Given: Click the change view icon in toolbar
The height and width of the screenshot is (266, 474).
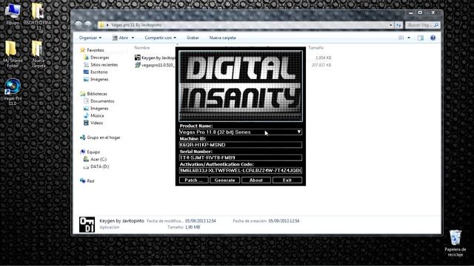Looking at the screenshot, I should [x=401, y=38].
